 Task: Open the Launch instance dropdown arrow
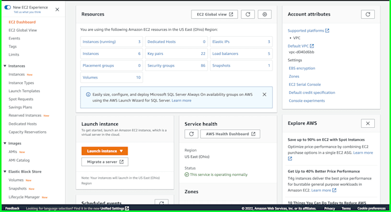click(x=121, y=151)
